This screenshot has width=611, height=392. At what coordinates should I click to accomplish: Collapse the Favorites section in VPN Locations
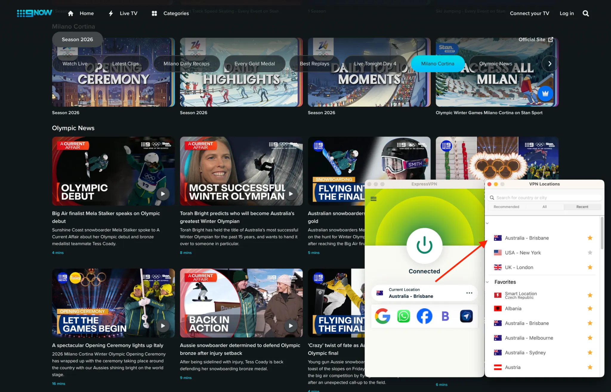click(x=487, y=282)
